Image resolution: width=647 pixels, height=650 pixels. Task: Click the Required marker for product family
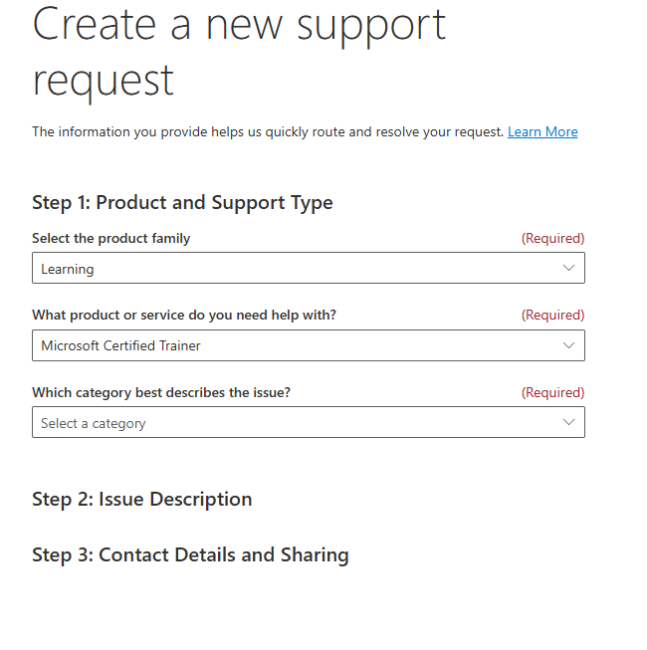[552, 238]
